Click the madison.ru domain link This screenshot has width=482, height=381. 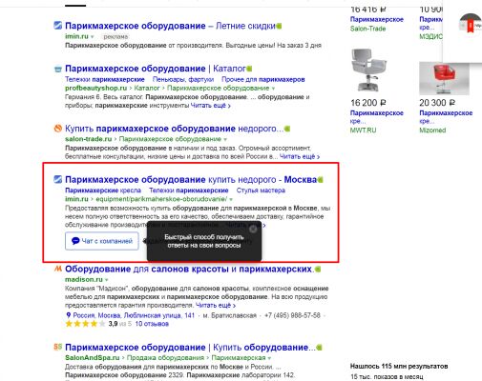[84, 280]
